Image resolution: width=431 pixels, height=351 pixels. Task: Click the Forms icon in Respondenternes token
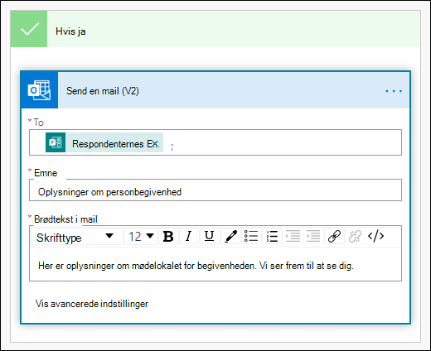coord(56,142)
